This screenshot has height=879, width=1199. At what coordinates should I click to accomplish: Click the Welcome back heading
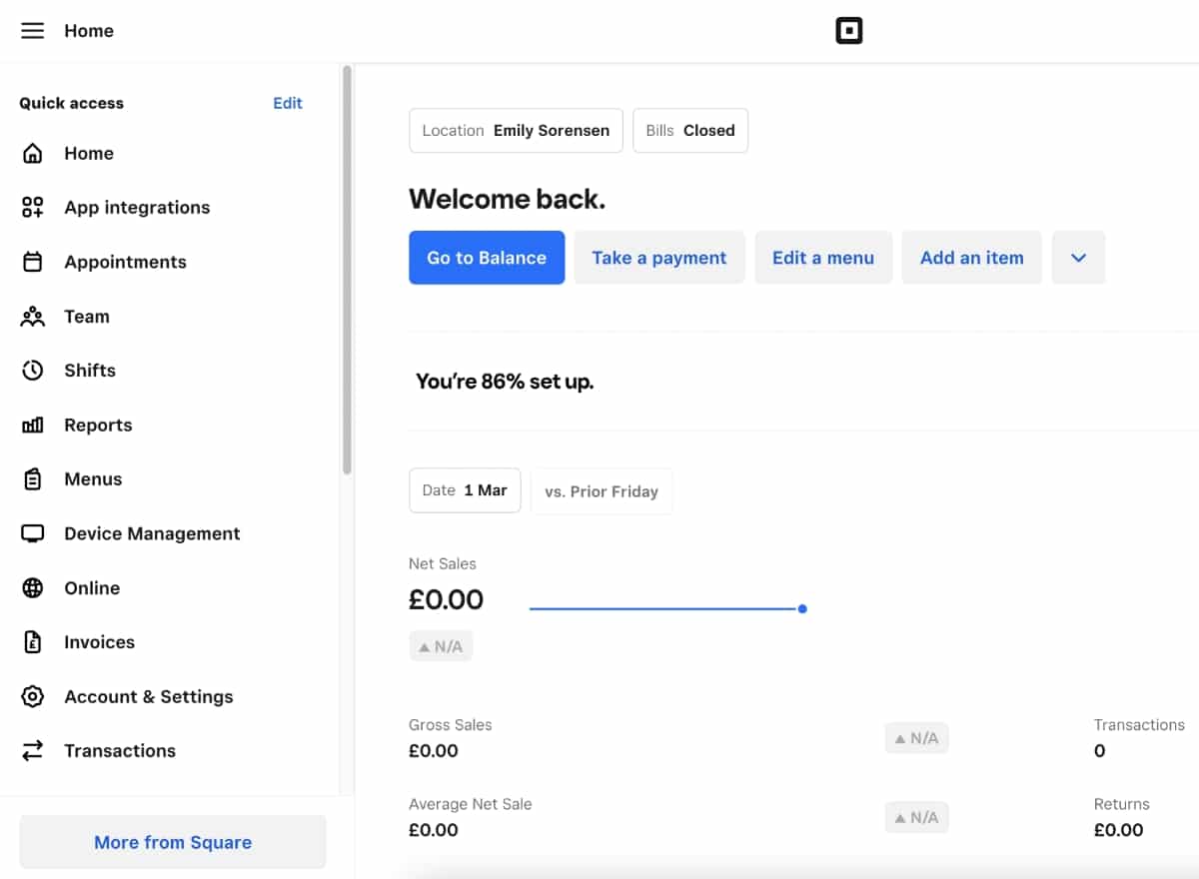(508, 199)
